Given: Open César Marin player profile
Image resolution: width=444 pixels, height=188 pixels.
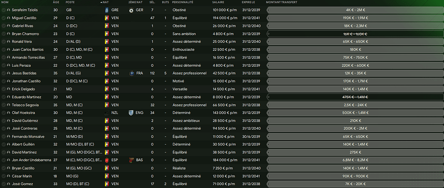Looking at the screenshot, I should [x=22, y=176].
